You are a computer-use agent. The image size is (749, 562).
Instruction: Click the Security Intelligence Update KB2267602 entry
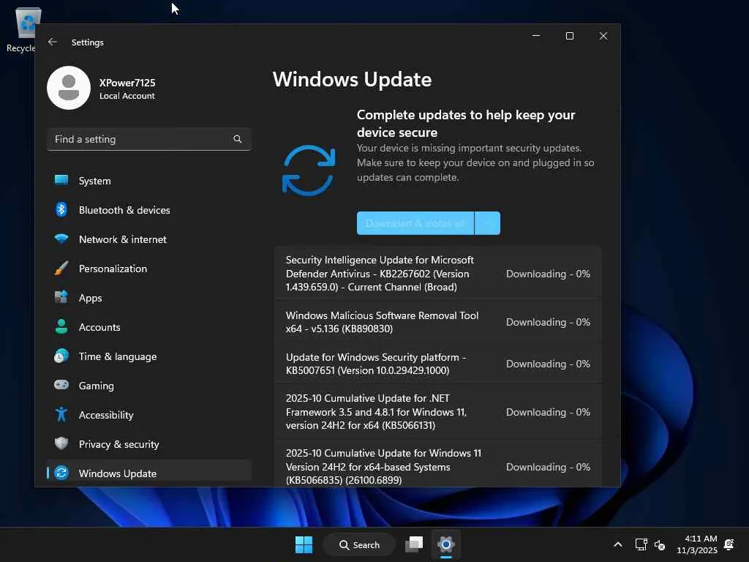(x=438, y=274)
